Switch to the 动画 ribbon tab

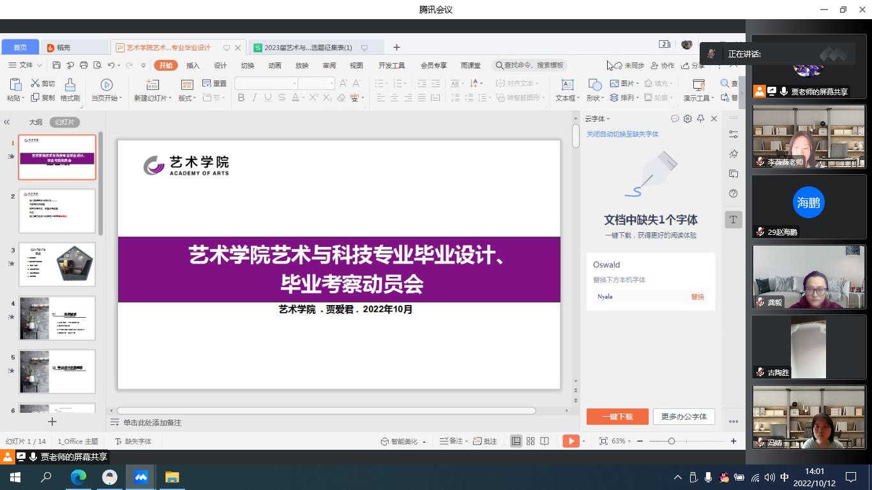[274, 65]
